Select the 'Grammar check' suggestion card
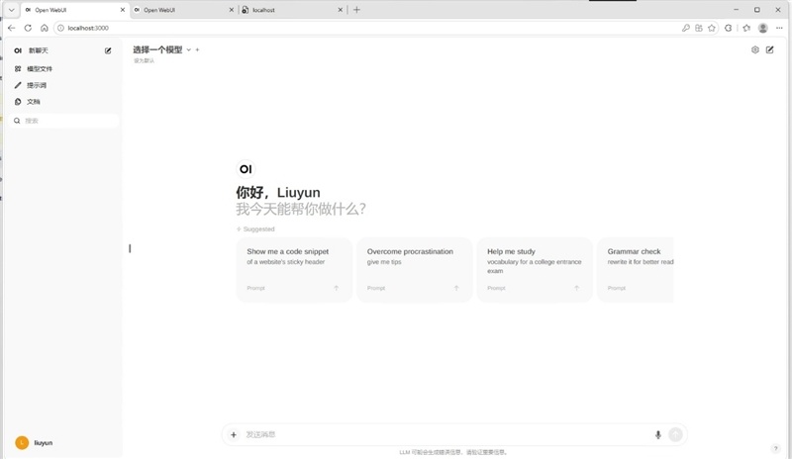The image size is (792, 459). [x=636, y=270]
